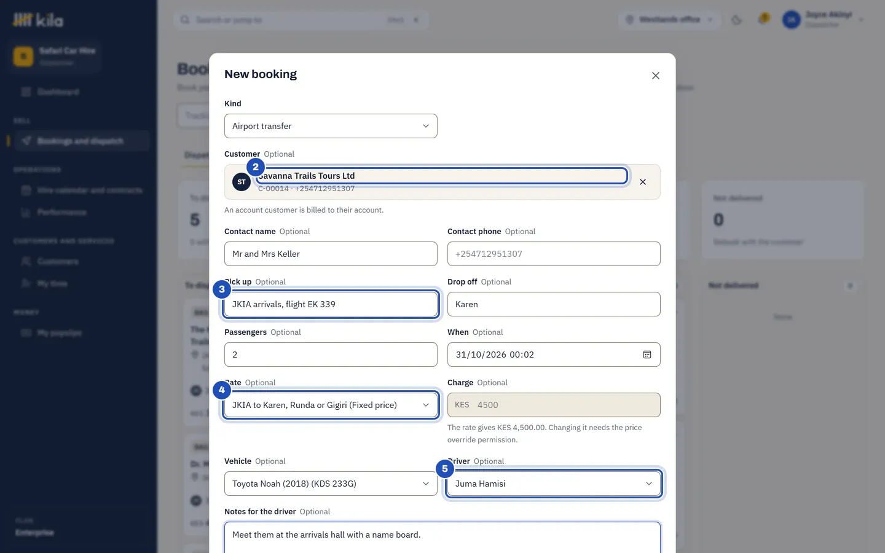Click the search magnifier icon

point(185,20)
